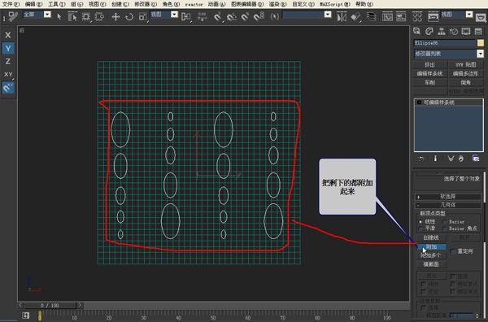Image resolution: width=488 pixels, height=322 pixels.
Task: Expand the 软选择 rollout
Action: (448, 197)
